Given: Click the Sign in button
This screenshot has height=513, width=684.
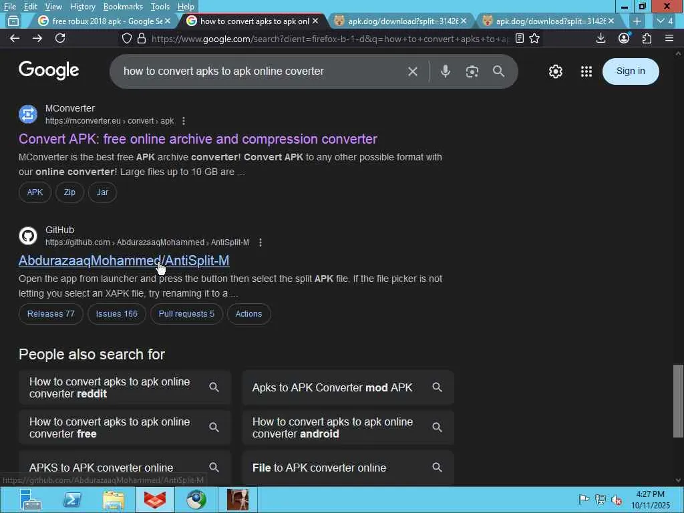Looking at the screenshot, I should (x=631, y=71).
